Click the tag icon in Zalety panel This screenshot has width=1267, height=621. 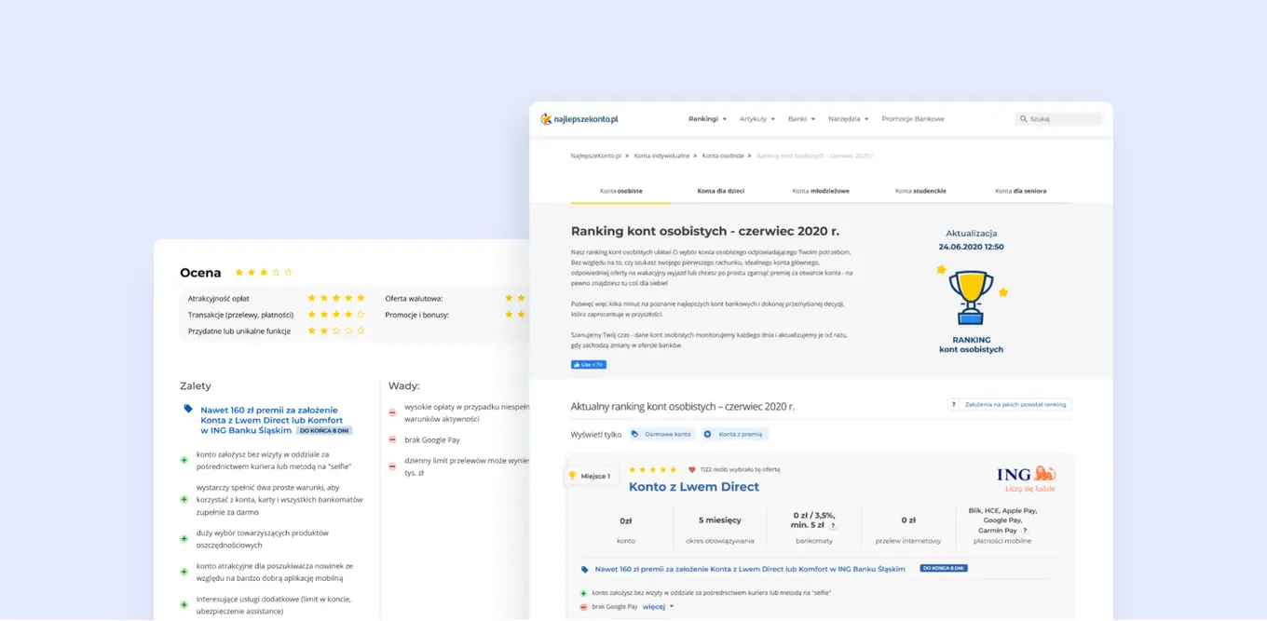pyautogui.click(x=188, y=409)
